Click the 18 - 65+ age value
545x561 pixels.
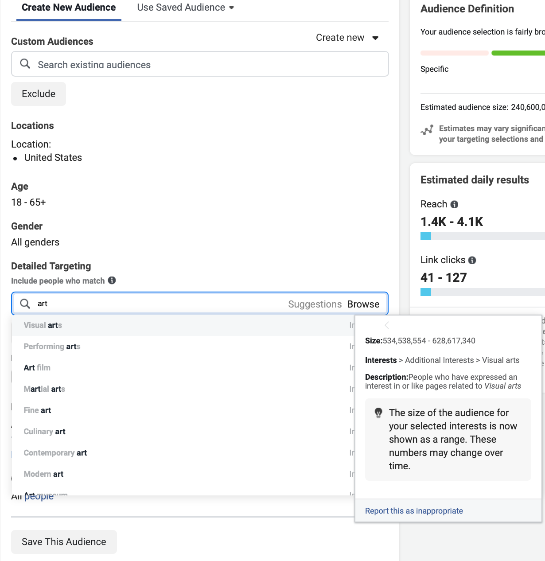(28, 203)
